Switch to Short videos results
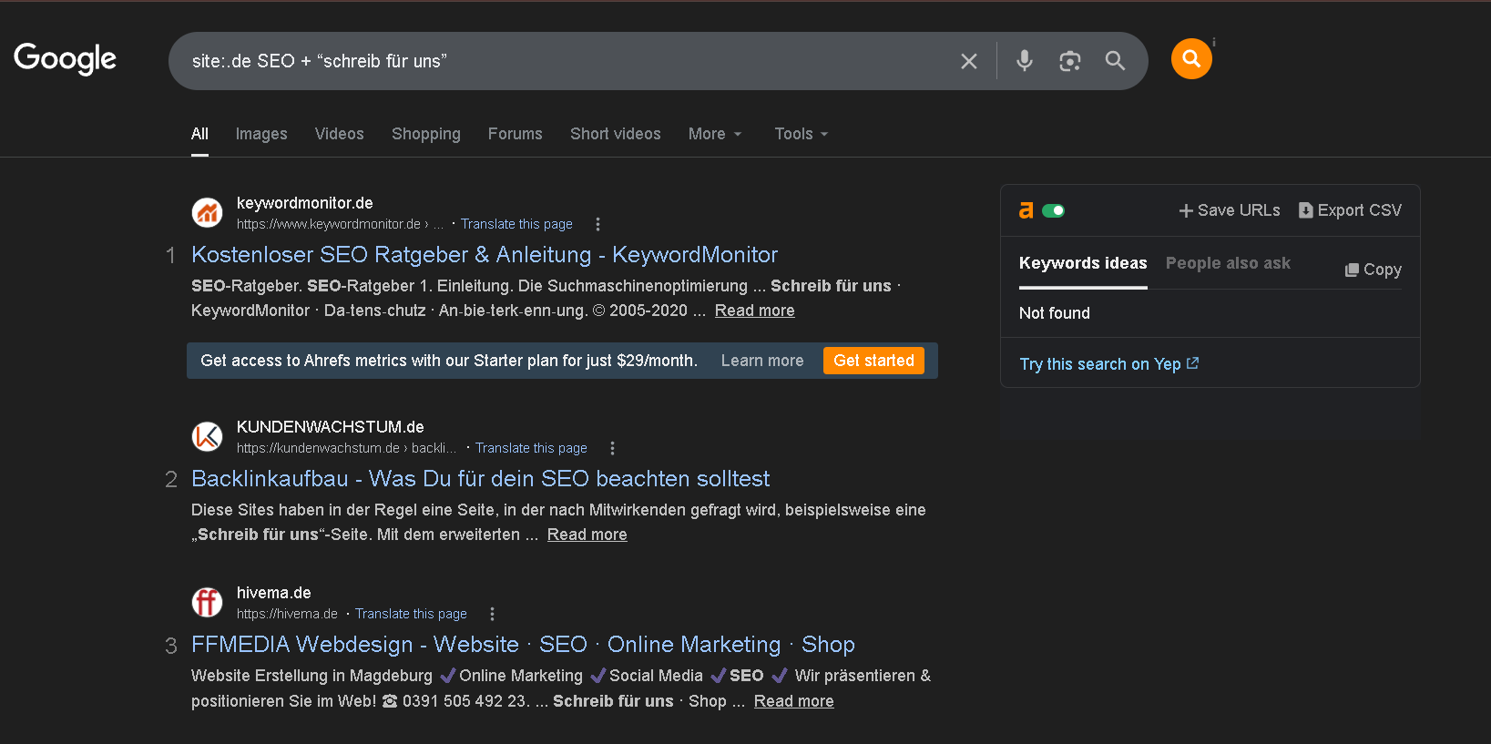The image size is (1491, 744). point(616,134)
